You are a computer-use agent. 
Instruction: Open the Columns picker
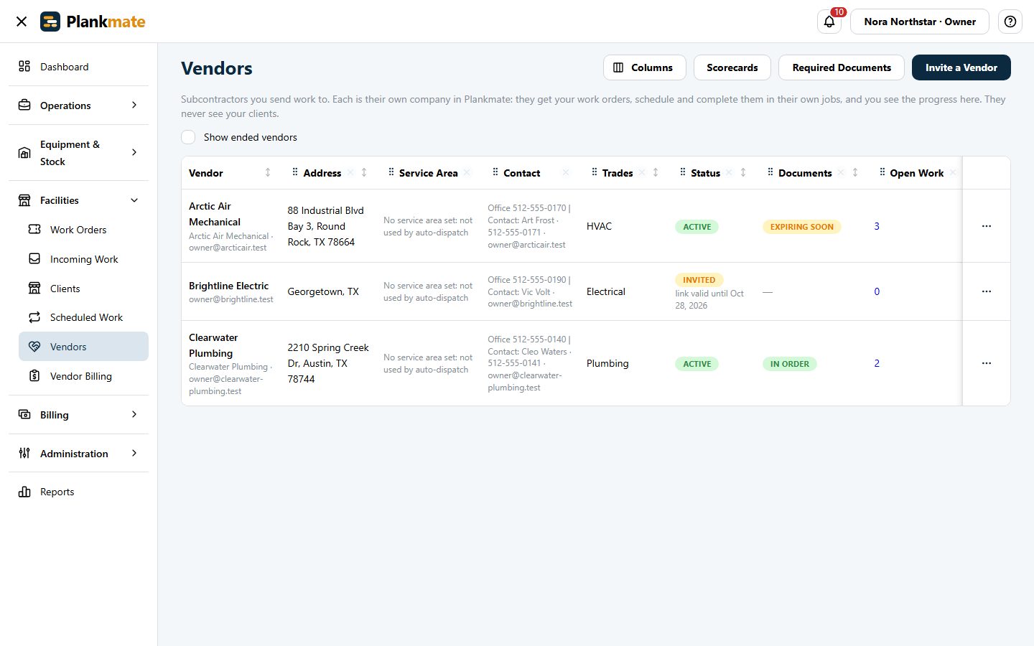[x=644, y=67]
